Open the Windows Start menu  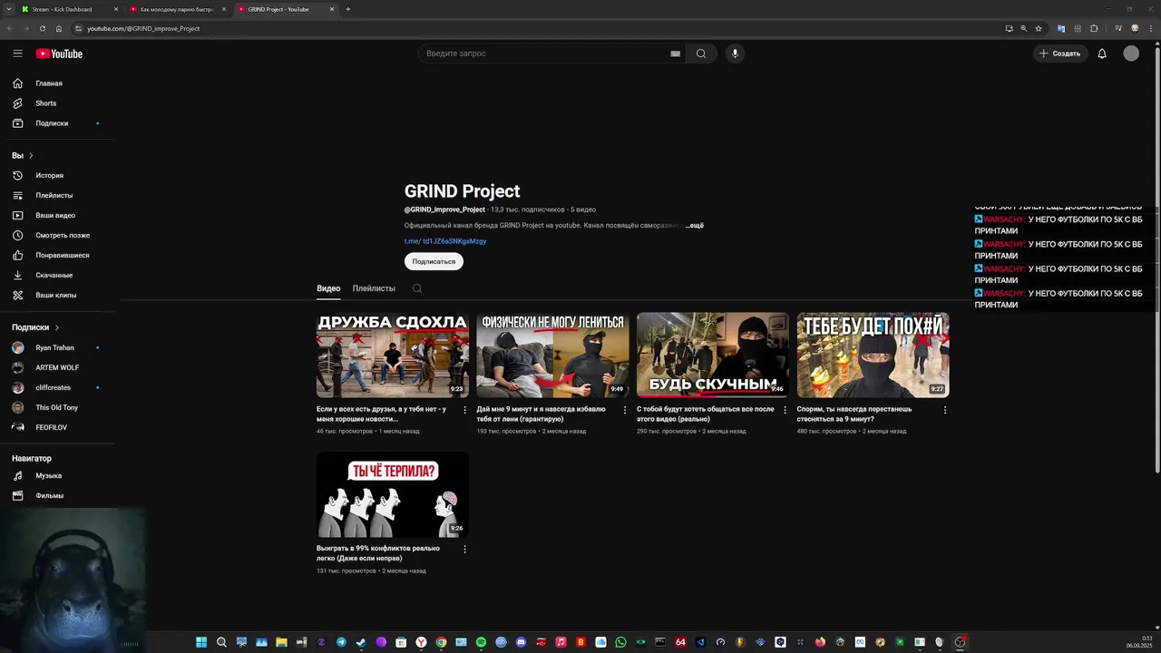(201, 642)
